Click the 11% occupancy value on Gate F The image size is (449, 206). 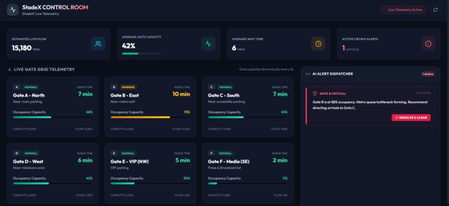tap(285, 178)
